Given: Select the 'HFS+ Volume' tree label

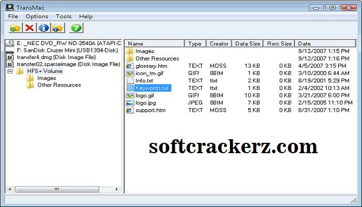Looking at the screenshot, I should click(x=45, y=71).
